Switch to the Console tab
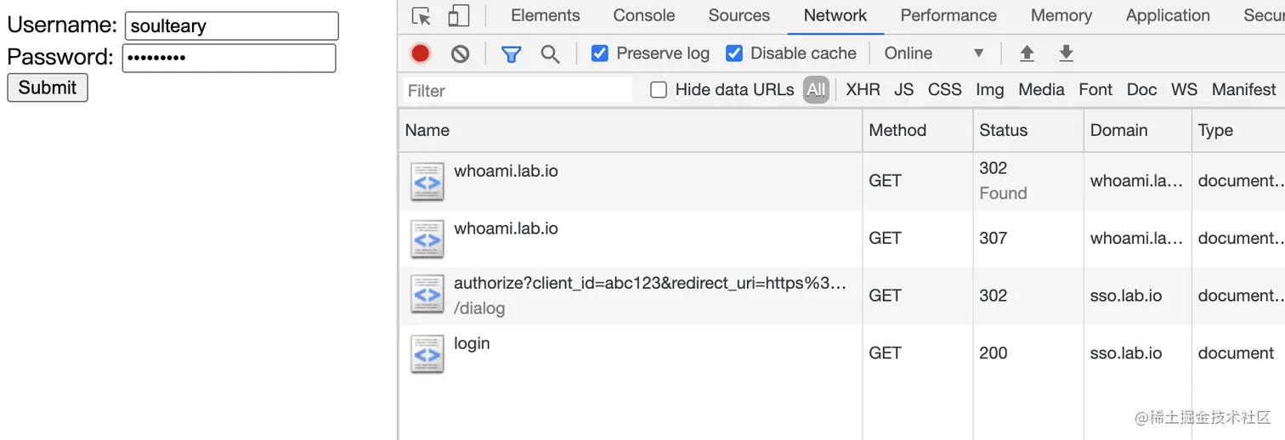The height and width of the screenshot is (440, 1285). [644, 15]
